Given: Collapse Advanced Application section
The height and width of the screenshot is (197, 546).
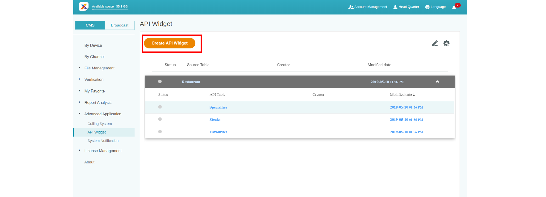Looking at the screenshot, I should pyautogui.click(x=79, y=114).
